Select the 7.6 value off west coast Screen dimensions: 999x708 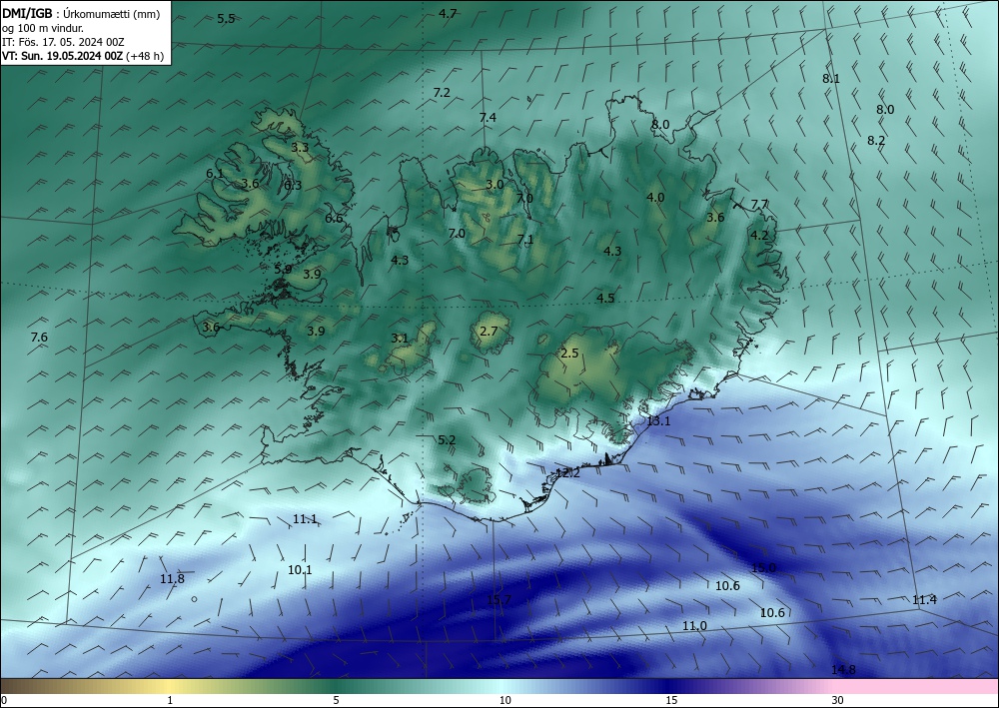[39, 337]
